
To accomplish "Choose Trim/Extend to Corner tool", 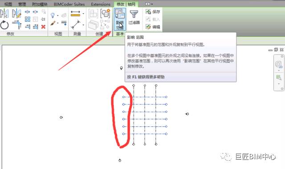I will tap(17, 25).
